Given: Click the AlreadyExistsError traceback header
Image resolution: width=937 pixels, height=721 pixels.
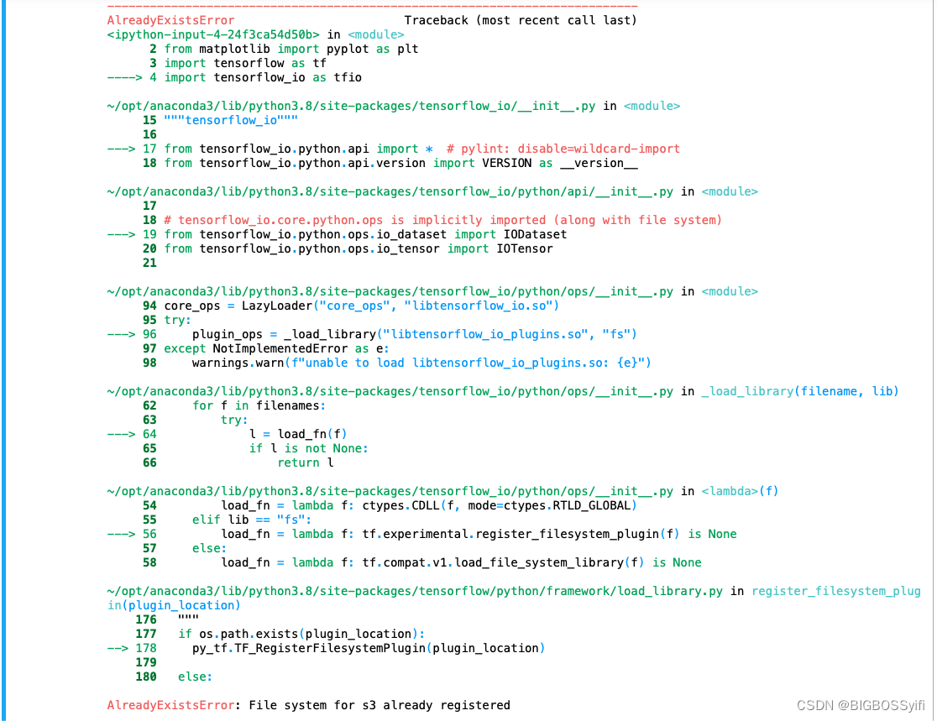Looking at the screenshot, I should click(168, 20).
